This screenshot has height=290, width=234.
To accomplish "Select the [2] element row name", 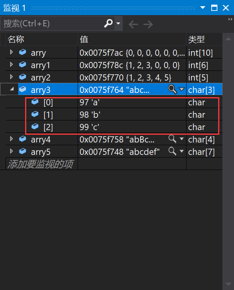I will pos(48,127).
